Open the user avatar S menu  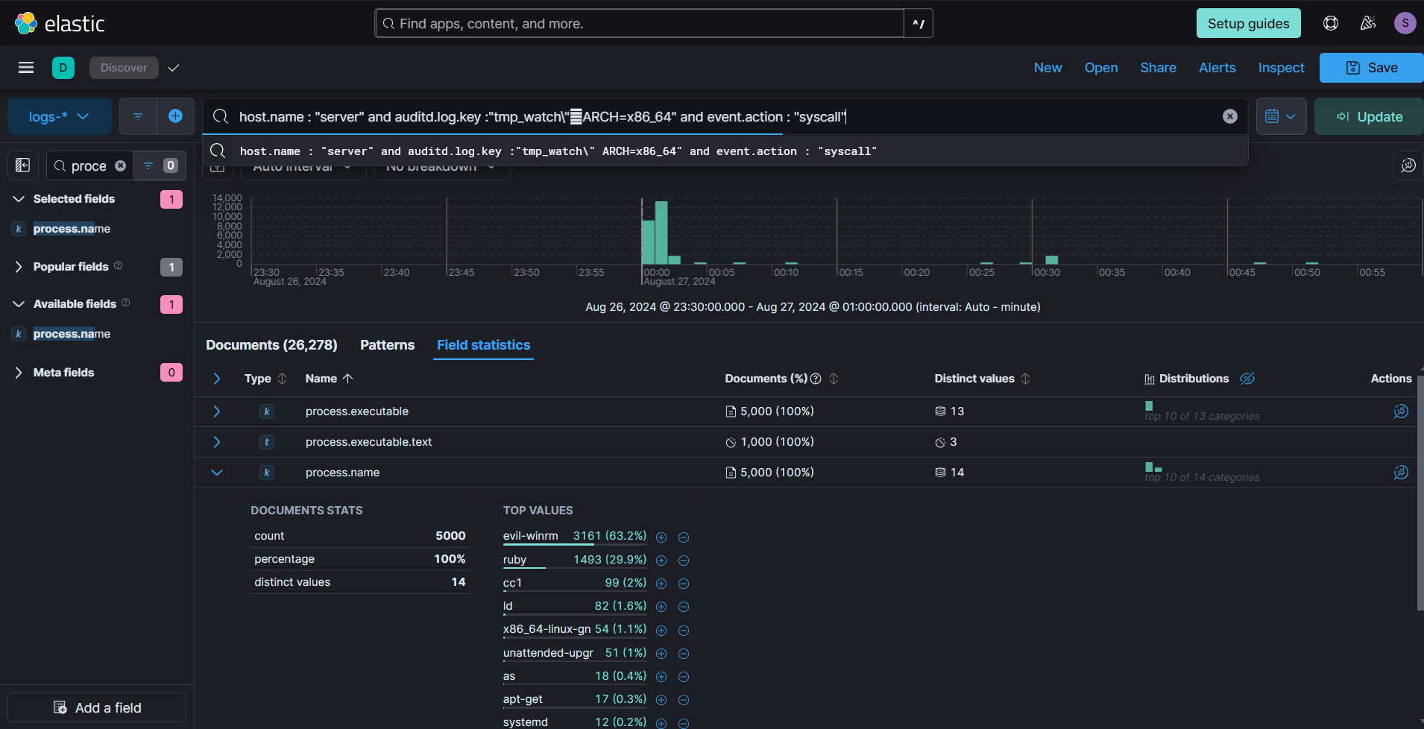click(1405, 23)
